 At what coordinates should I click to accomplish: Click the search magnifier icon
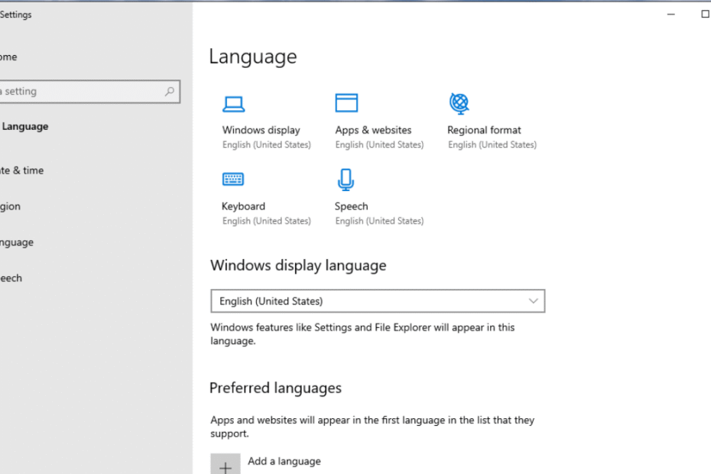point(170,92)
